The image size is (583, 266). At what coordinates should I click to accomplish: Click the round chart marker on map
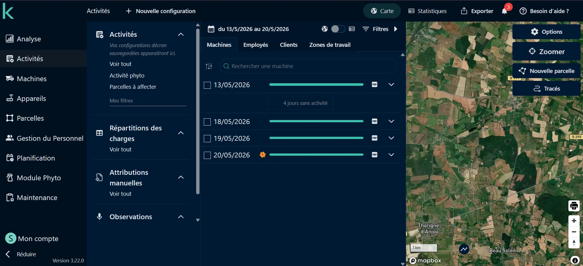(x=464, y=249)
